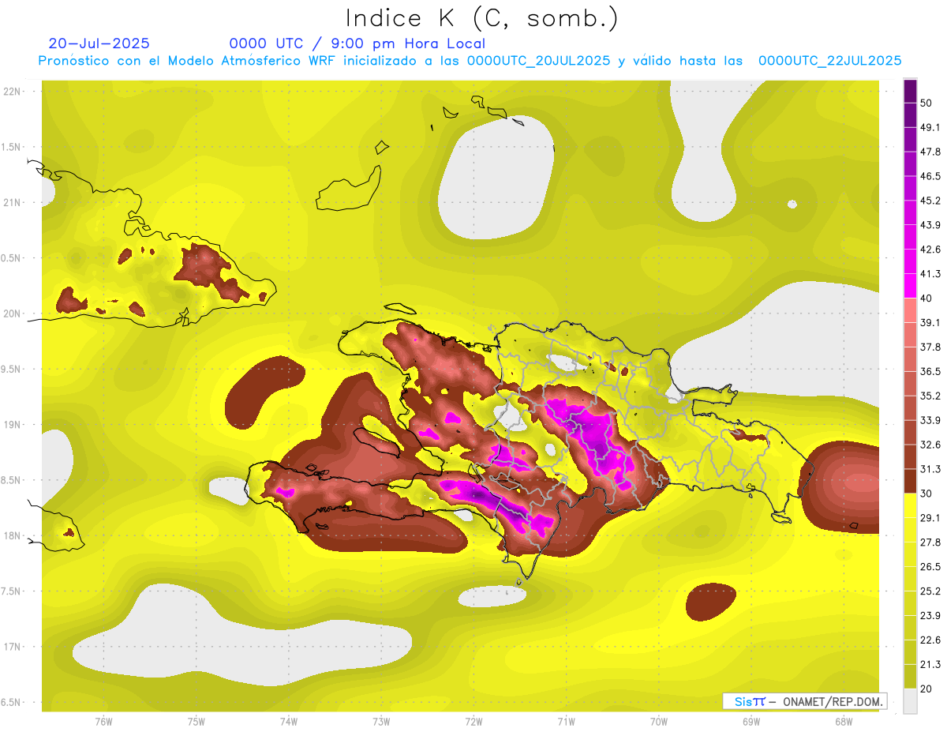
Task: Click the legend value '32.6'
Action: click(x=930, y=445)
